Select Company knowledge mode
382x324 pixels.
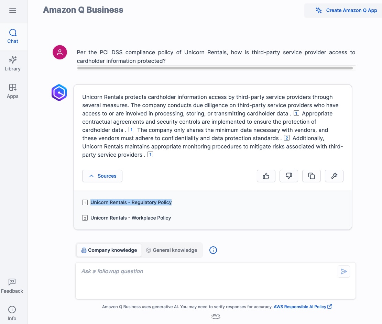(109, 250)
